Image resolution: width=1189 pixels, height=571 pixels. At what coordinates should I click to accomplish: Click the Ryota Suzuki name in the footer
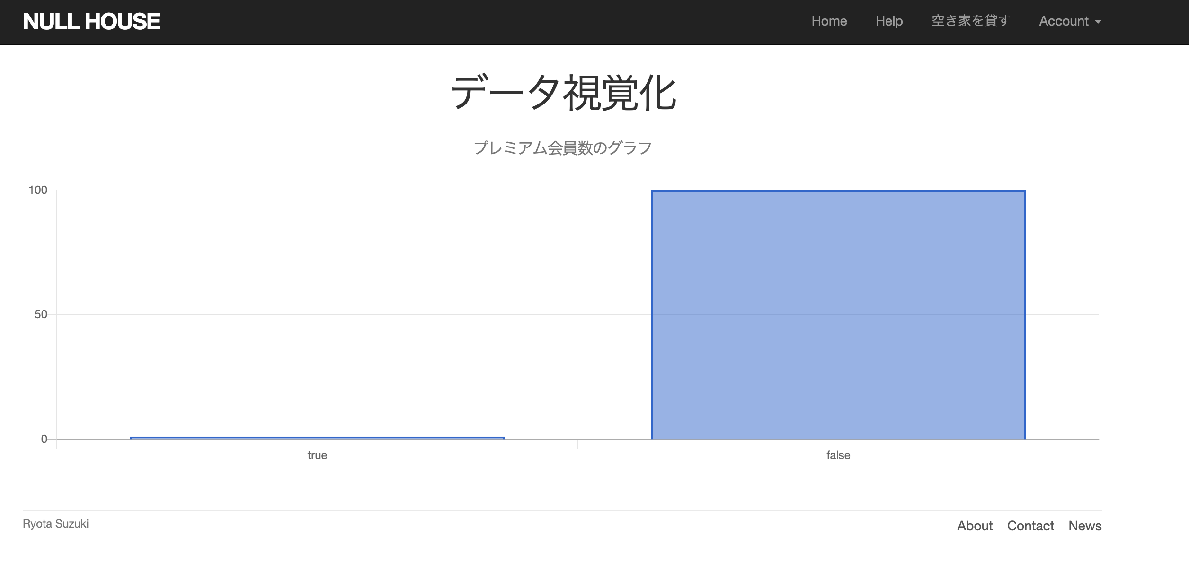pyautogui.click(x=55, y=524)
